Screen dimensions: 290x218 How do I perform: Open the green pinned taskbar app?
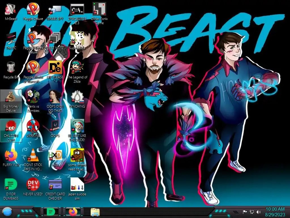click(x=51, y=212)
